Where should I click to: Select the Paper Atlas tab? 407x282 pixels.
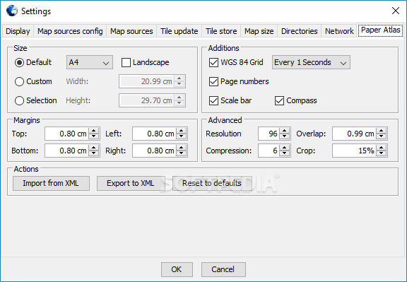(x=381, y=30)
